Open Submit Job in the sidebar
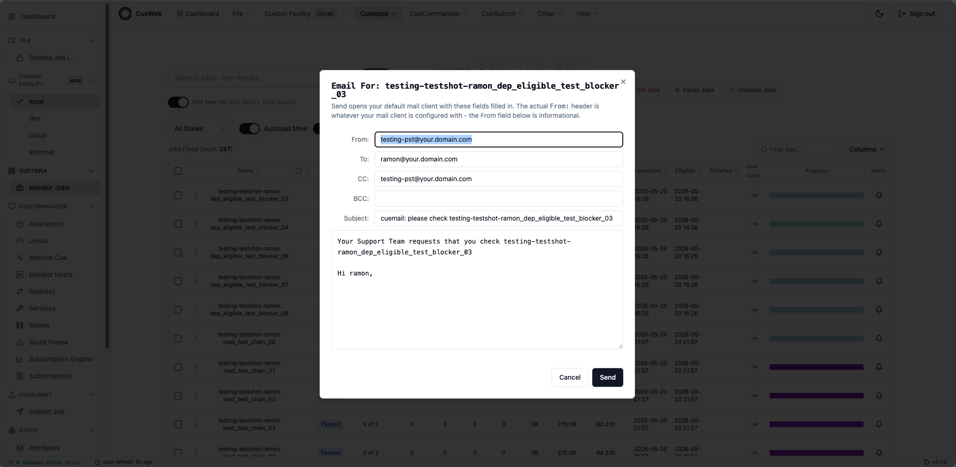The height and width of the screenshot is (467, 956). click(46, 412)
